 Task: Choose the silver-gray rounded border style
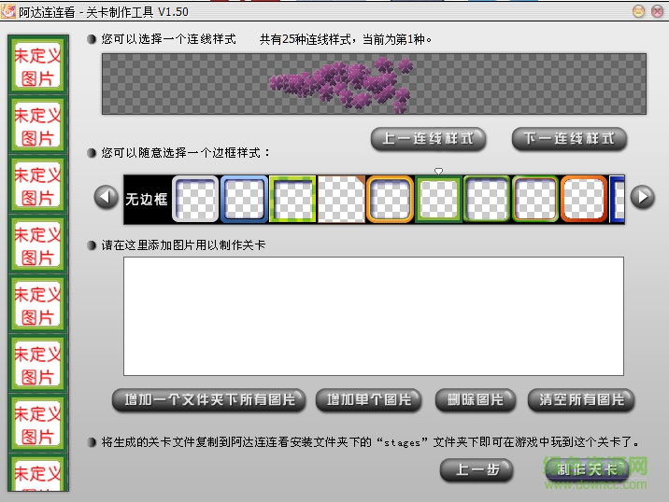pos(195,199)
